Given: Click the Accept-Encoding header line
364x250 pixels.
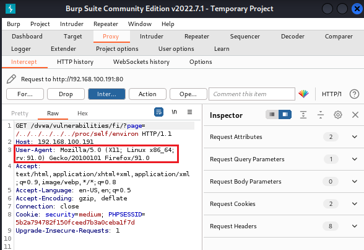Looking at the screenshot, I should tap(71, 199).
